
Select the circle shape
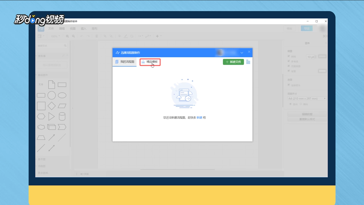[51, 95]
